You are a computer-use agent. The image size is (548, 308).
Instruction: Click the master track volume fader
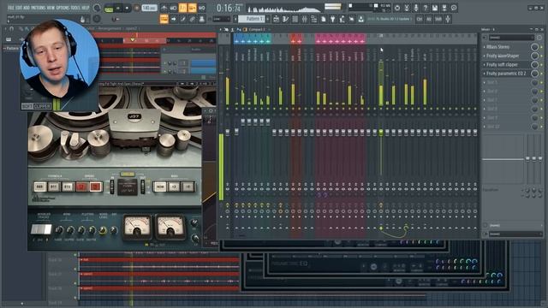(x=228, y=132)
